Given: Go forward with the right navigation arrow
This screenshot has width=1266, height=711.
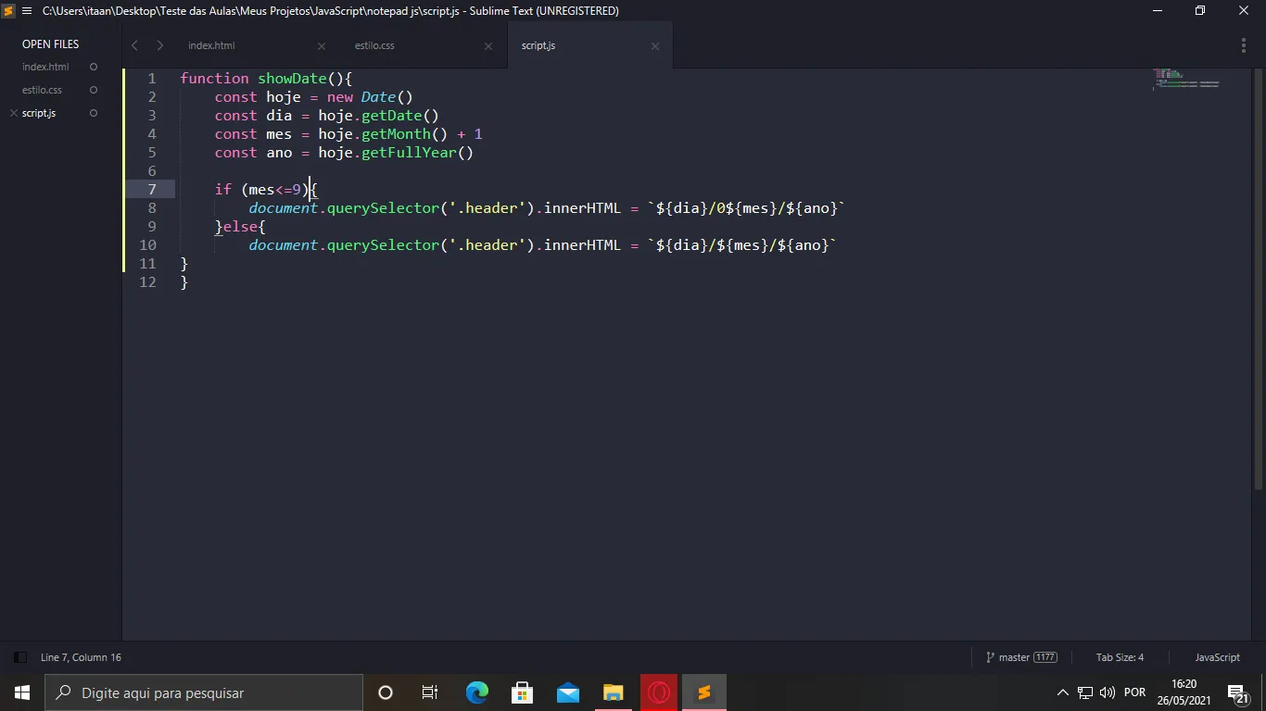Looking at the screenshot, I should (x=159, y=45).
